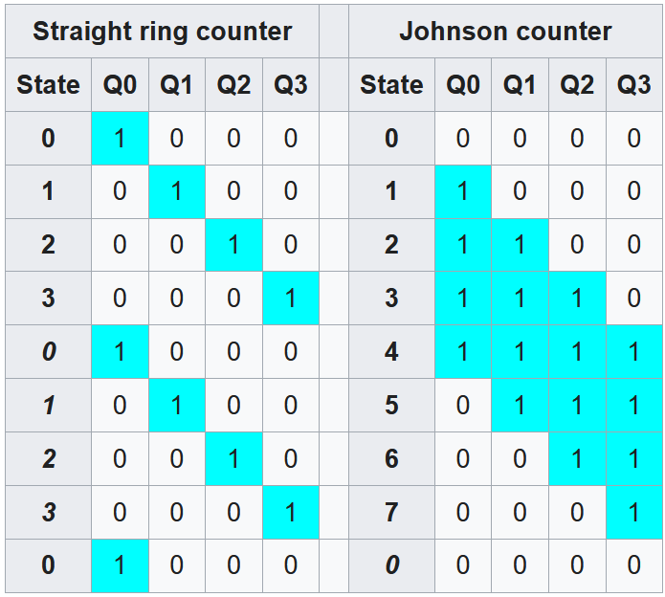Click the "Johnson counter" table header
Viewport: 665px width, 597px height.
[505, 32]
